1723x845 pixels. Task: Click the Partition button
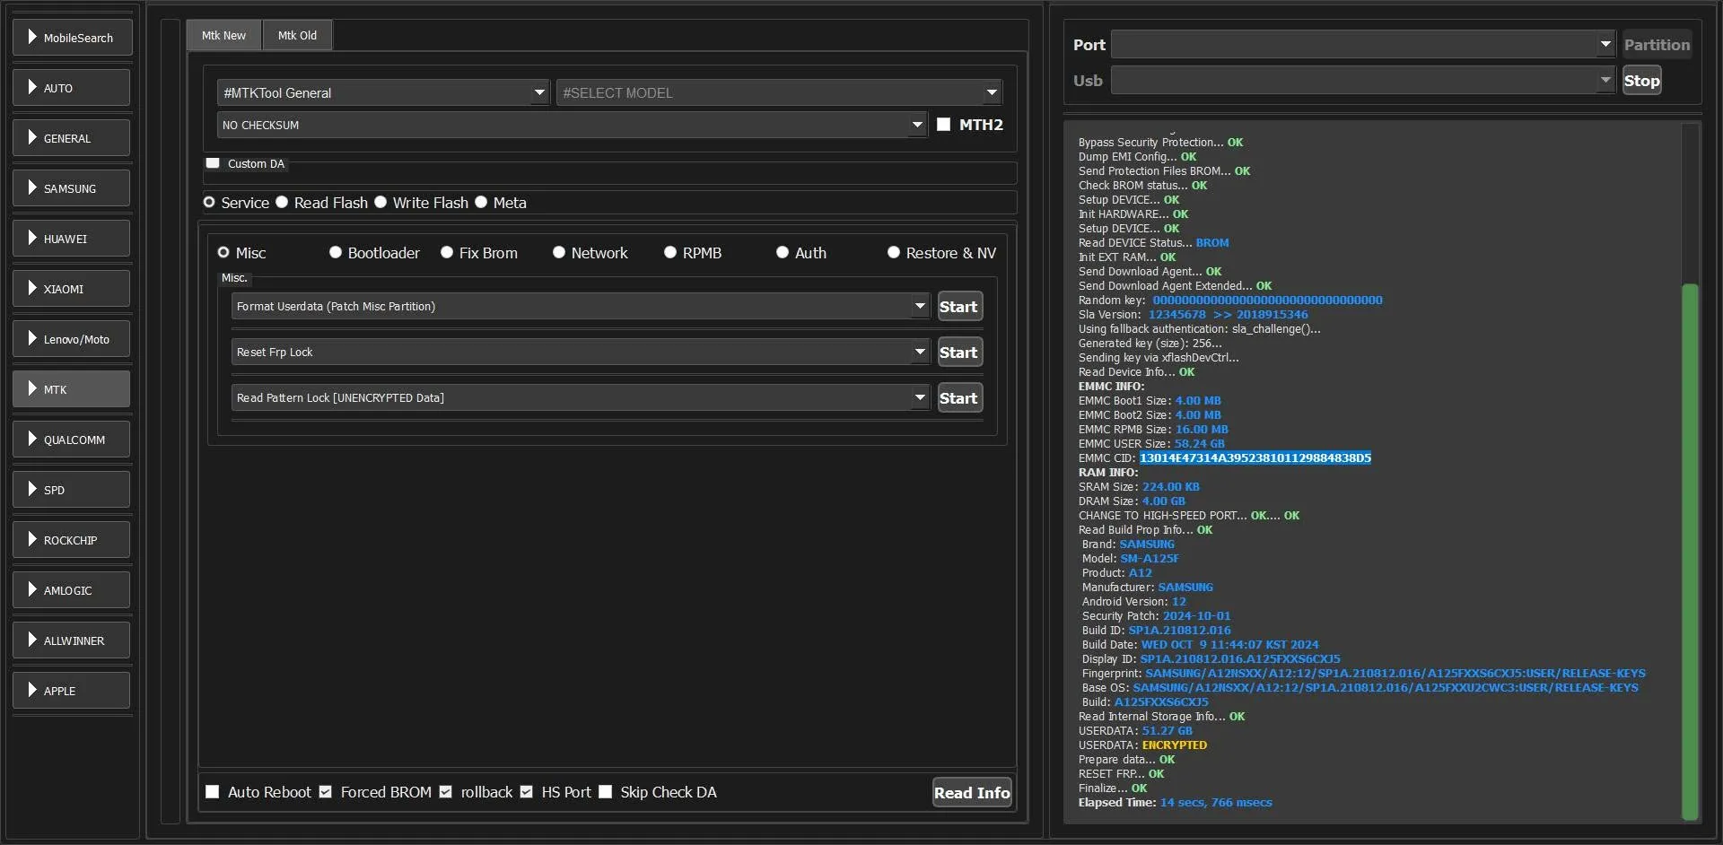(1657, 45)
